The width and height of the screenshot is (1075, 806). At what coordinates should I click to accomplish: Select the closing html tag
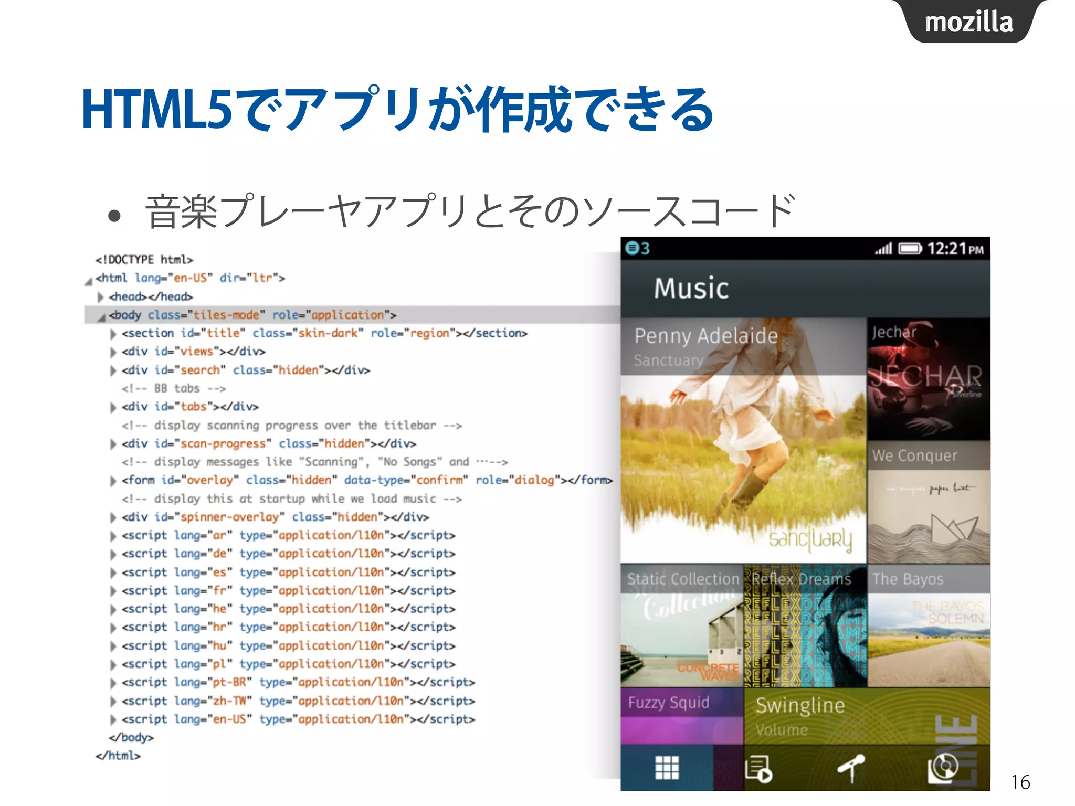tap(118, 756)
